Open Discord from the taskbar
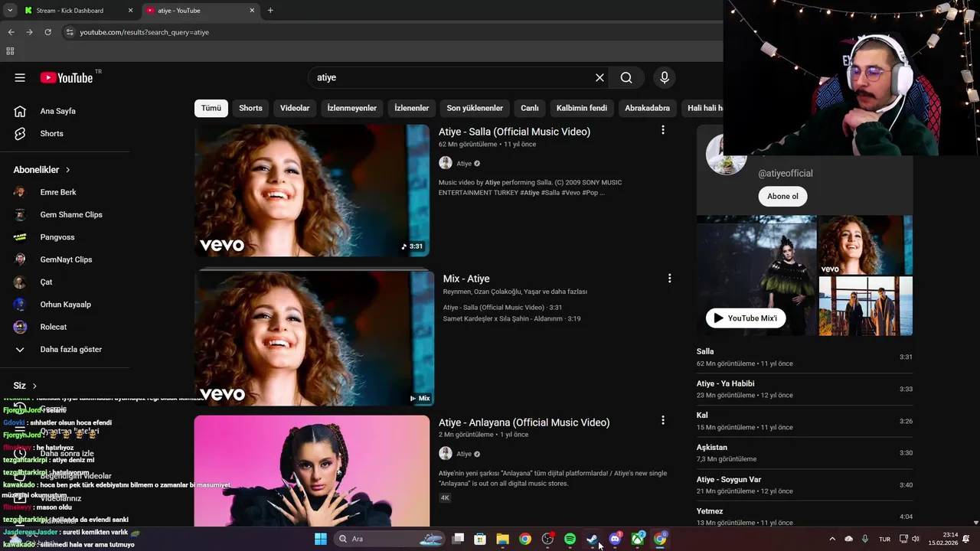Viewport: 980px width, 551px height. click(615, 539)
